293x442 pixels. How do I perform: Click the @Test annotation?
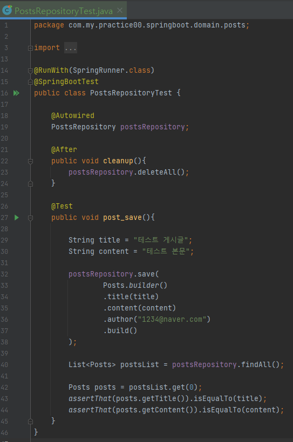62,206
